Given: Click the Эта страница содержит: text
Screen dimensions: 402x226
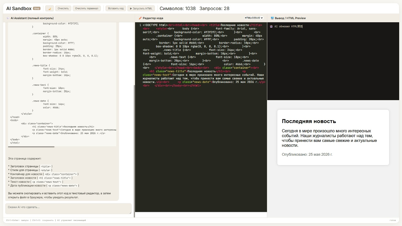Looking at the screenshot, I should point(24,159).
